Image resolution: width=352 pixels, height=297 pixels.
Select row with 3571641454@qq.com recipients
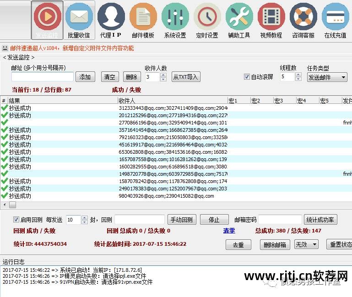[176, 130]
